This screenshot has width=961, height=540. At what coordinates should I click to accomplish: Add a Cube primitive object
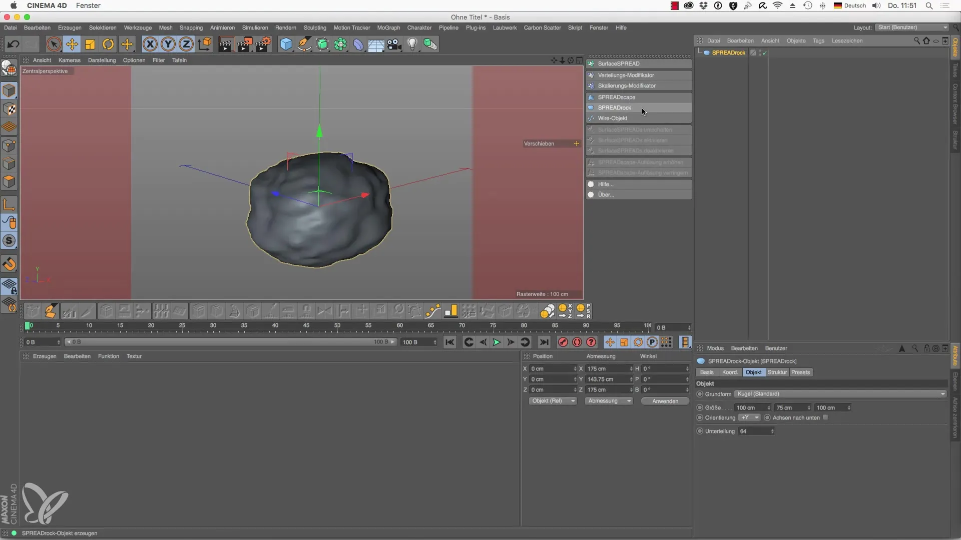[x=286, y=44]
